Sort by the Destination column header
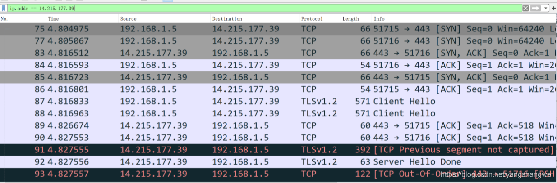This screenshot has width=557, height=183. (x=256, y=19)
